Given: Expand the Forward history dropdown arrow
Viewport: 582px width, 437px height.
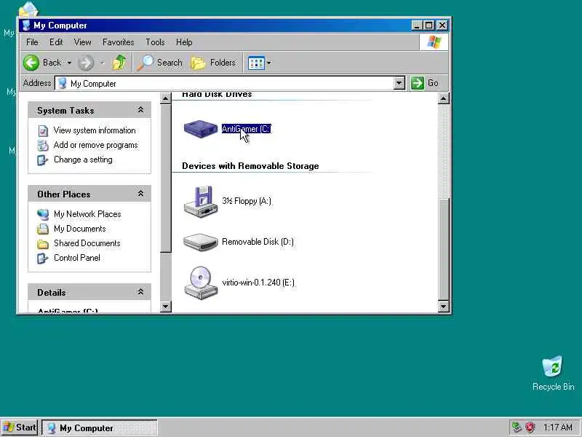Looking at the screenshot, I should [102, 63].
